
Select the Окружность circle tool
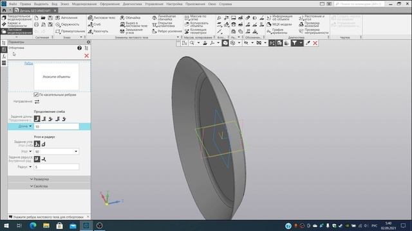click(x=68, y=24)
